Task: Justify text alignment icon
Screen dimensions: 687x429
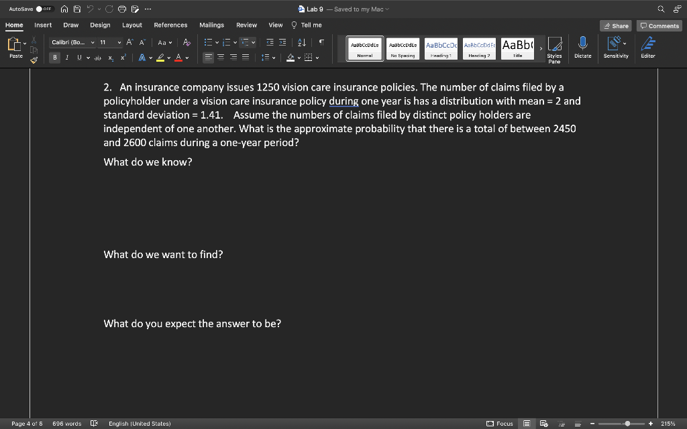Action: 246,58
